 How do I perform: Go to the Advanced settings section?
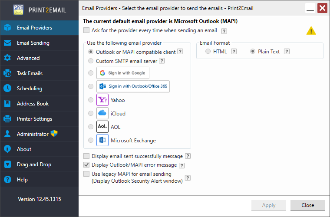pyautogui.click(x=40, y=58)
